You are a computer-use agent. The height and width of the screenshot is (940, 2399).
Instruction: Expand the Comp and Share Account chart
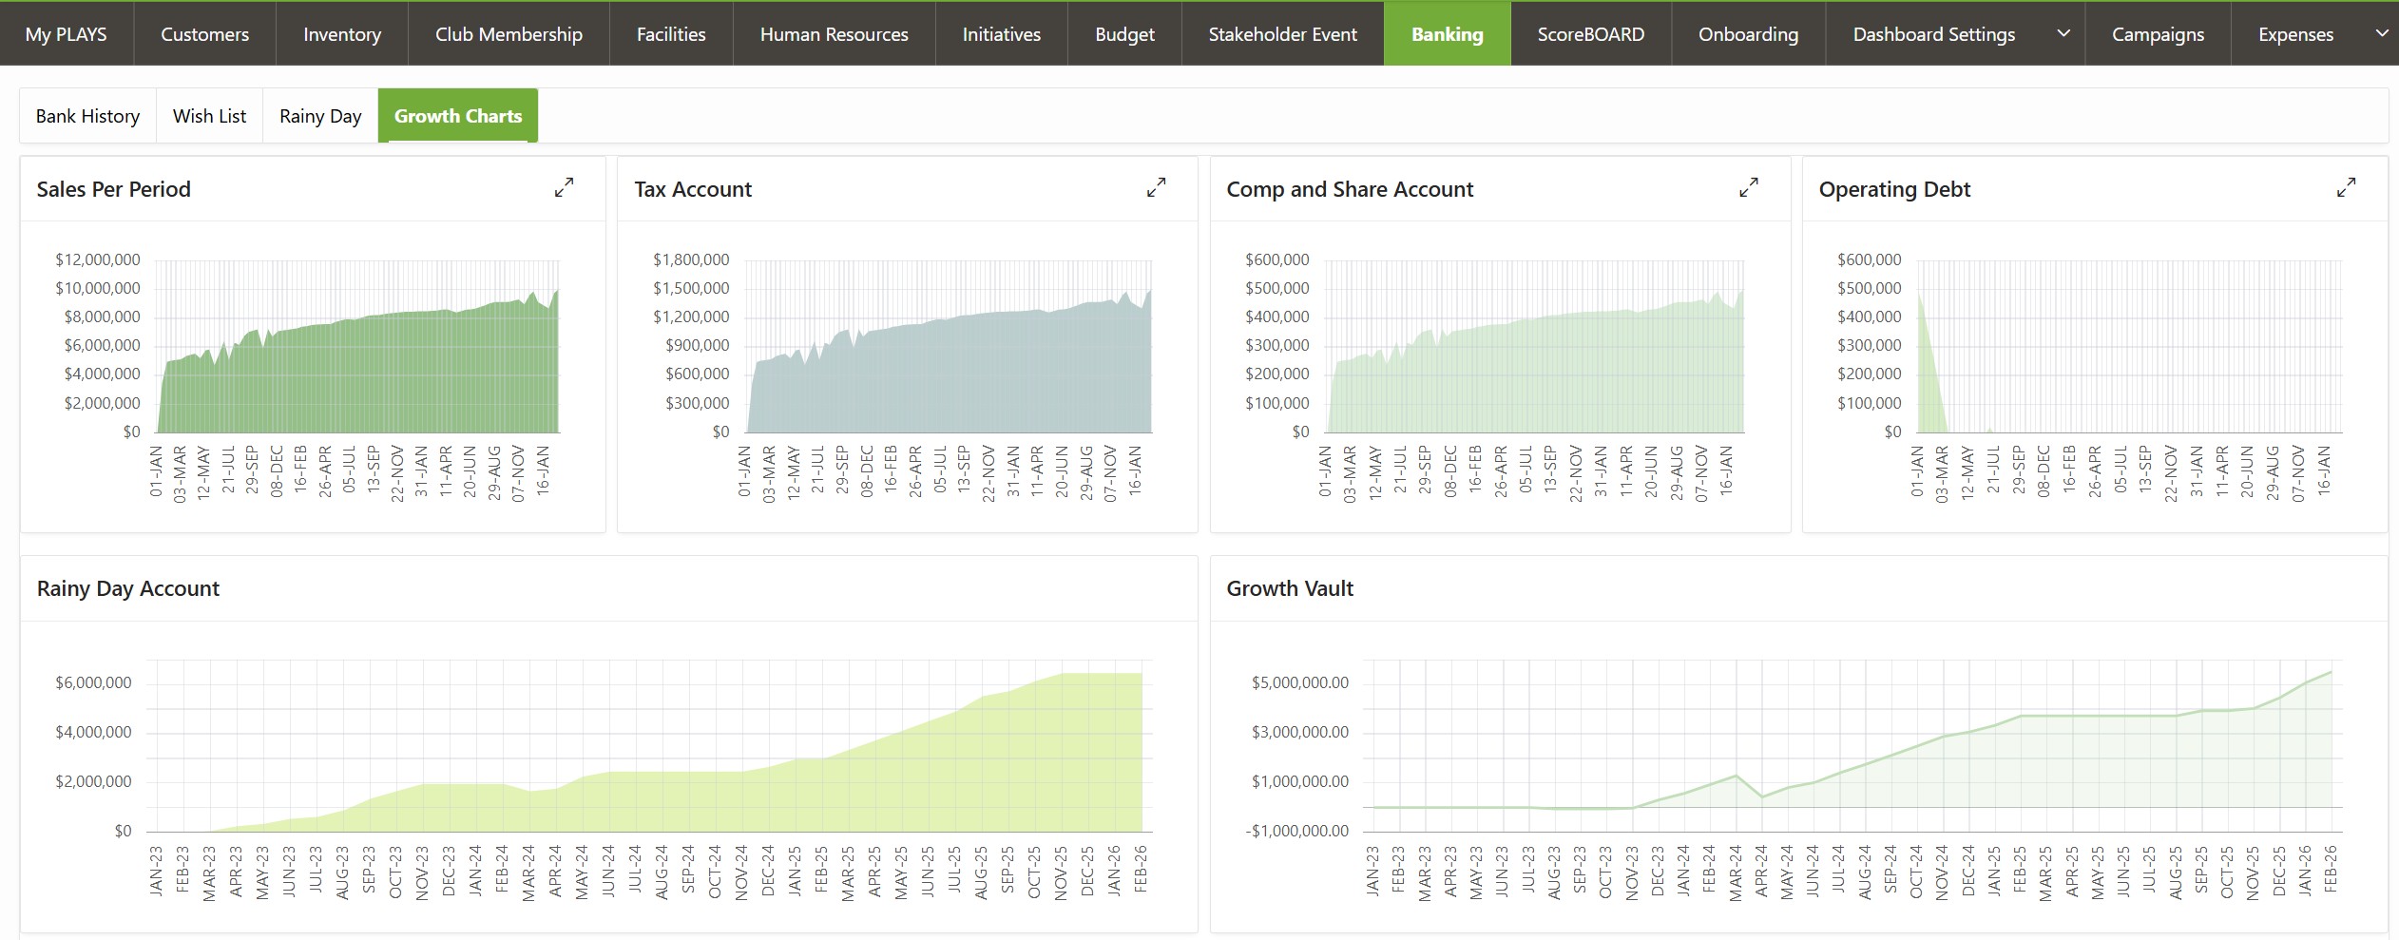[x=1749, y=188]
